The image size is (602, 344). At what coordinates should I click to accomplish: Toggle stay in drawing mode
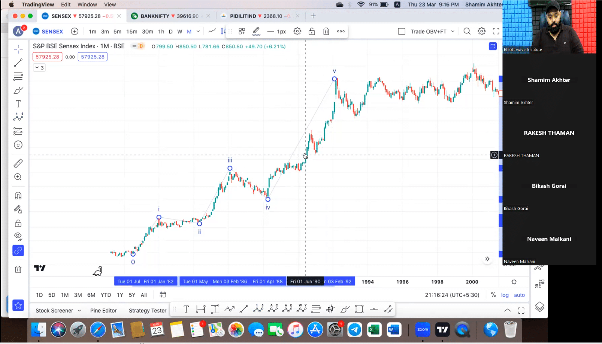click(x=18, y=209)
